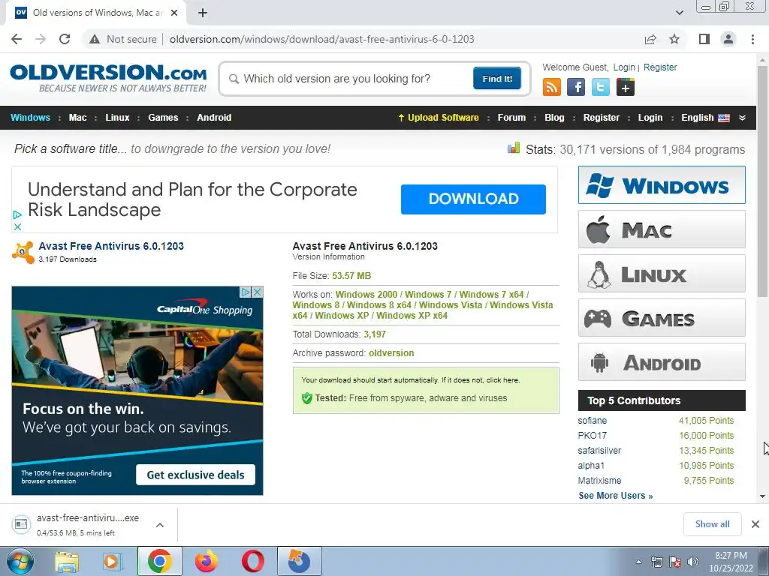The height and width of the screenshot is (576, 769).
Task: Open File Explorer from taskbar
Action: (67, 562)
